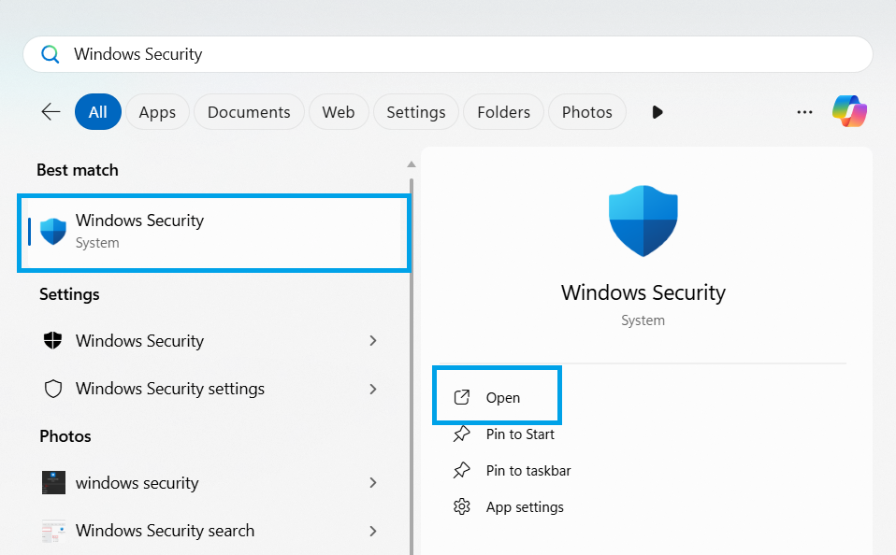Select the Windows Security best match result
The image size is (896, 555).
[213, 231]
